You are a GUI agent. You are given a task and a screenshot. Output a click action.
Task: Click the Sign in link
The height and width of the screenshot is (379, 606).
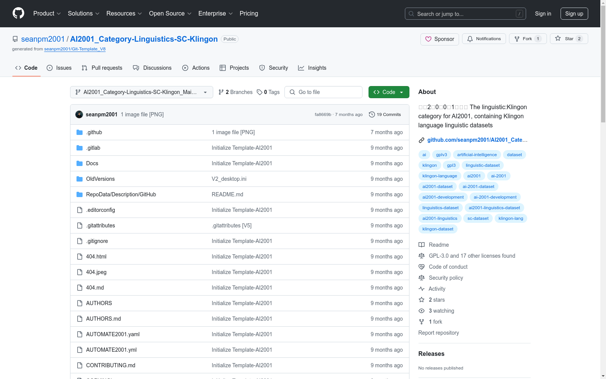pos(543,14)
